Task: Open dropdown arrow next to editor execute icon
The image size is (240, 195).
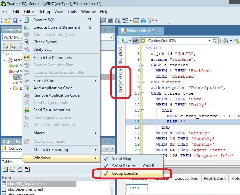Action: [130, 41]
